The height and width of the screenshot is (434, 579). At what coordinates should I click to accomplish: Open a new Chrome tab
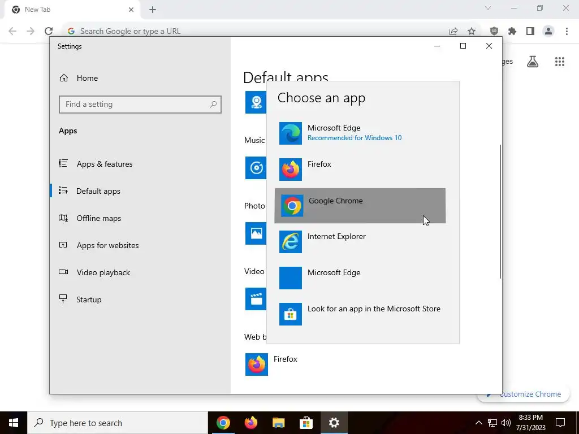coord(153,10)
